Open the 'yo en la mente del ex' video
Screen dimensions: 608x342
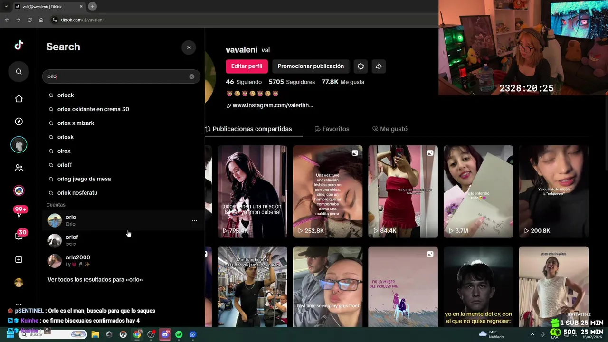478,286
